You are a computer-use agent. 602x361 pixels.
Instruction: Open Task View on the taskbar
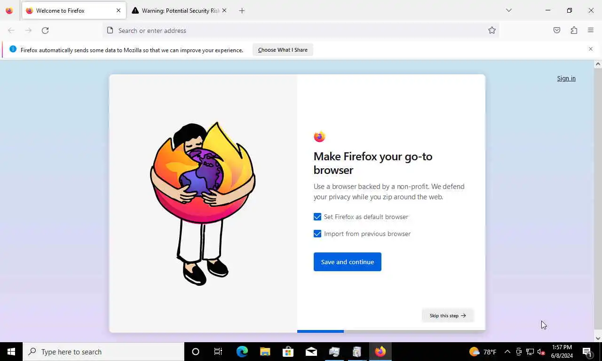218,352
